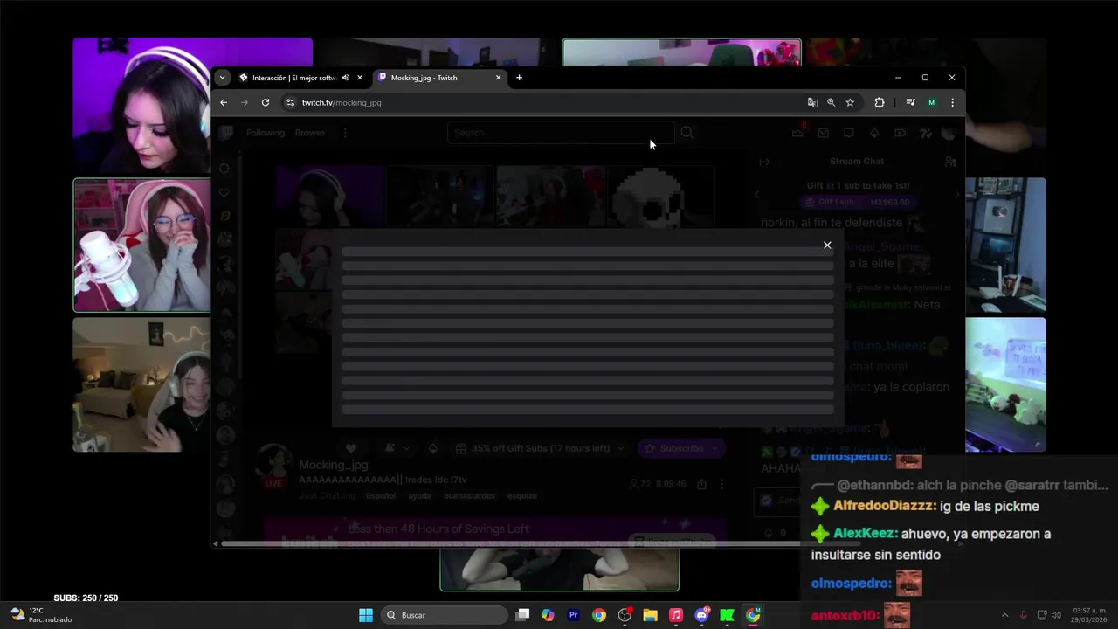
Task: Open Chrome extensions puzzle icon
Action: [880, 102]
